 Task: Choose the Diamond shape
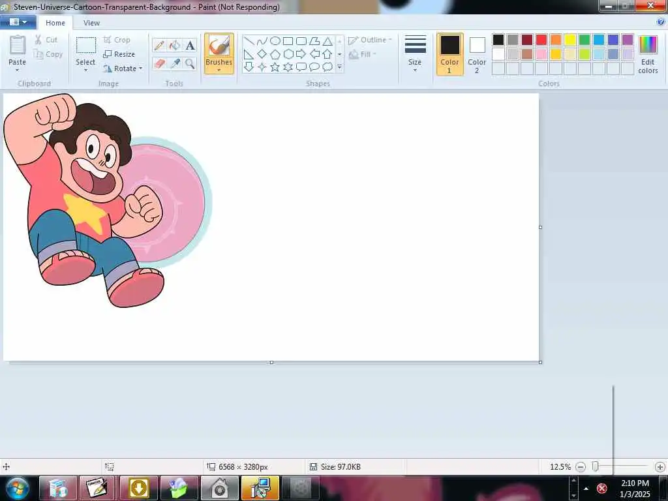[x=262, y=54]
